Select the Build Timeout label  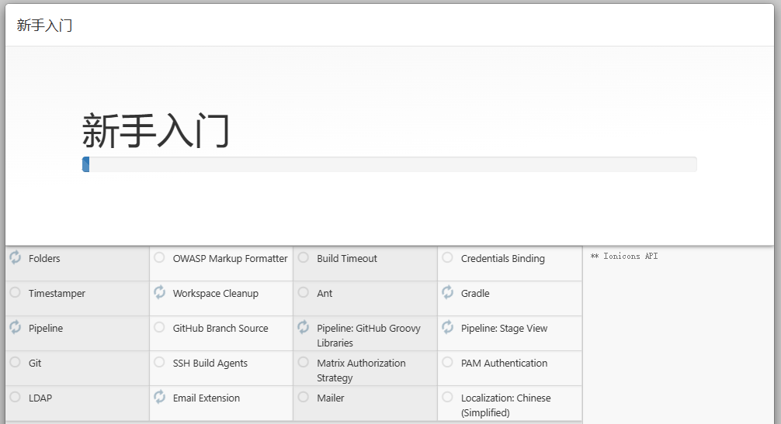click(x=347, y=258)
